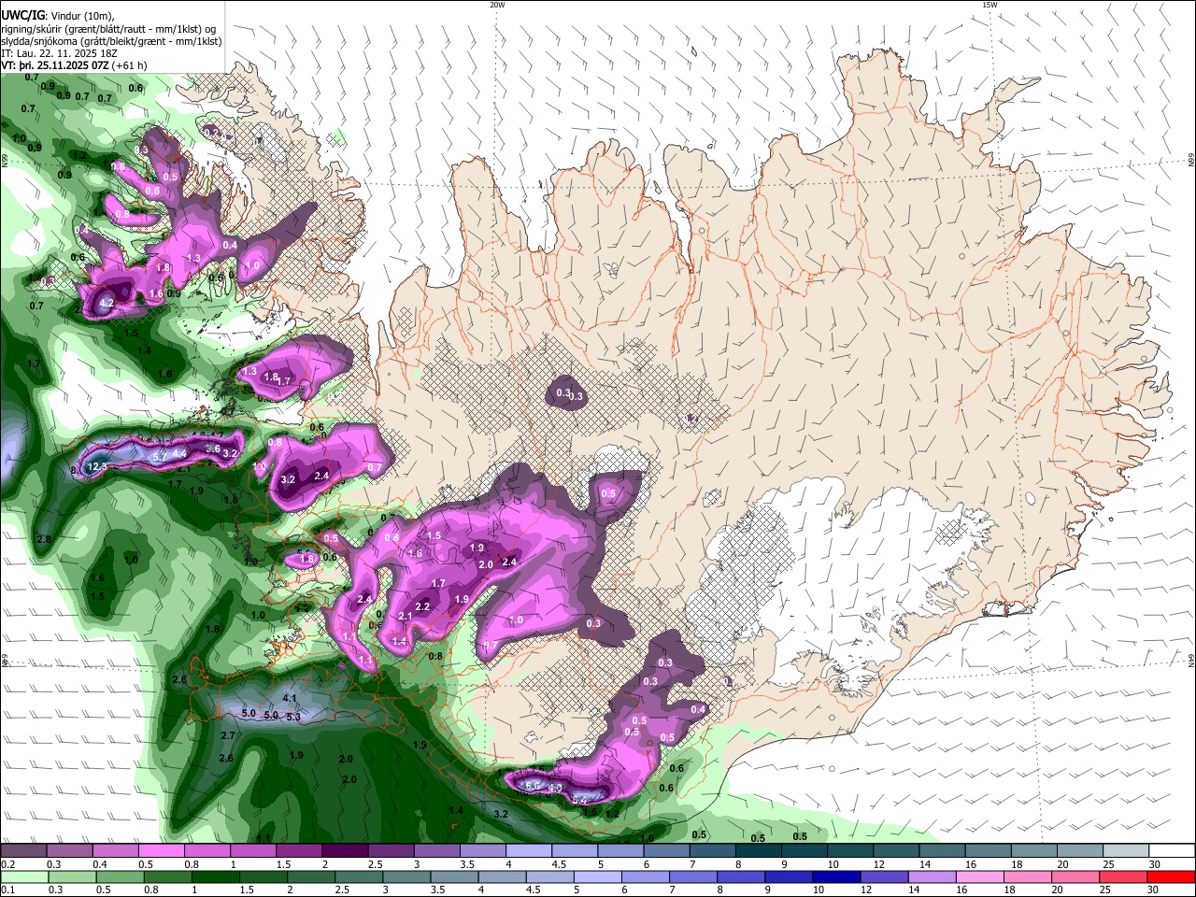
Task: Click the initialization time "IT: Lau. 22. 11. 2025 18Z"
Action: pyautogui.click(x=58, y=53)
